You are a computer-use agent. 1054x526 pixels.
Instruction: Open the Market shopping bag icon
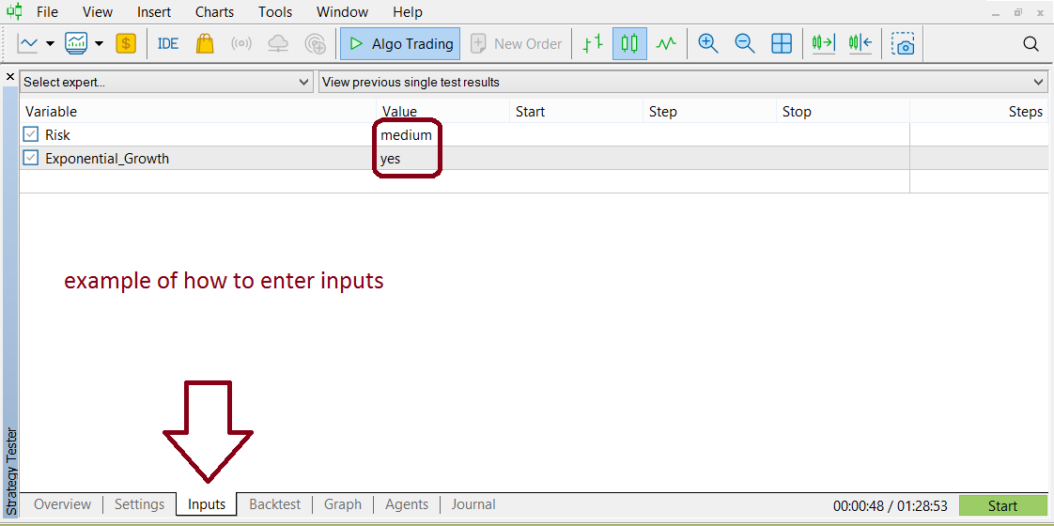(x=205, y=43)
